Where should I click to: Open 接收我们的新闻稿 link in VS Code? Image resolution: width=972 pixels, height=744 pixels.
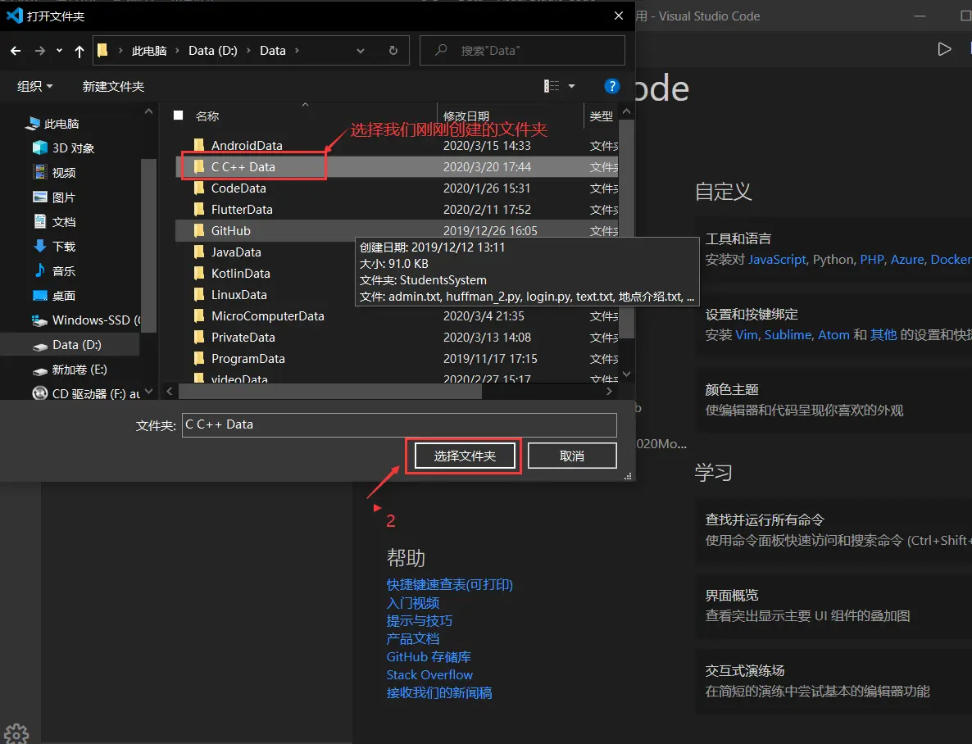point(439,692)
